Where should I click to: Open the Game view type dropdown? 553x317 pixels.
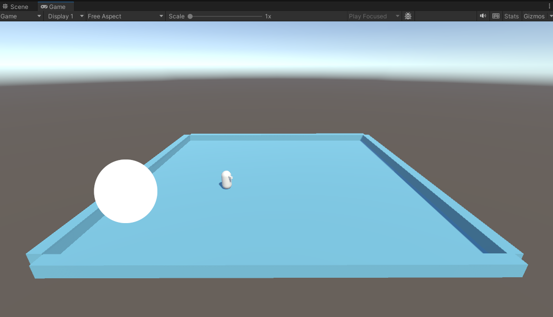pyautogui.click(x=21, y=16)
